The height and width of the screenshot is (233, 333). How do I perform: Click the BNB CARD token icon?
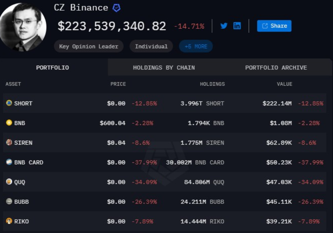pos(9,162)
